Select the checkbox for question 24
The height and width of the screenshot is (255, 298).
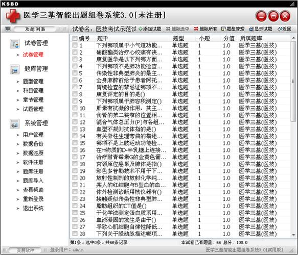click(x=75, y=206)
